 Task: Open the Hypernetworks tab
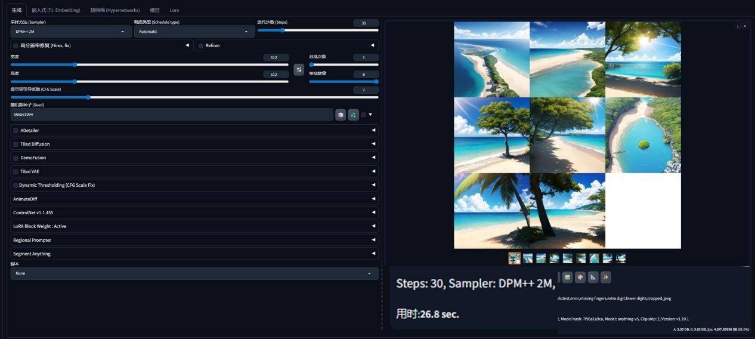pos(115,10)
